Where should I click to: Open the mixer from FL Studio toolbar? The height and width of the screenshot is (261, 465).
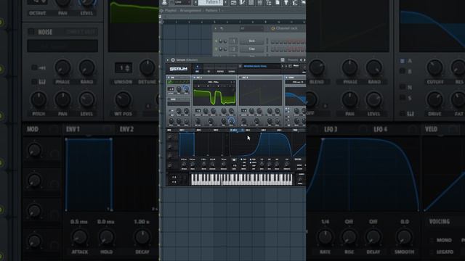(260, 2)
